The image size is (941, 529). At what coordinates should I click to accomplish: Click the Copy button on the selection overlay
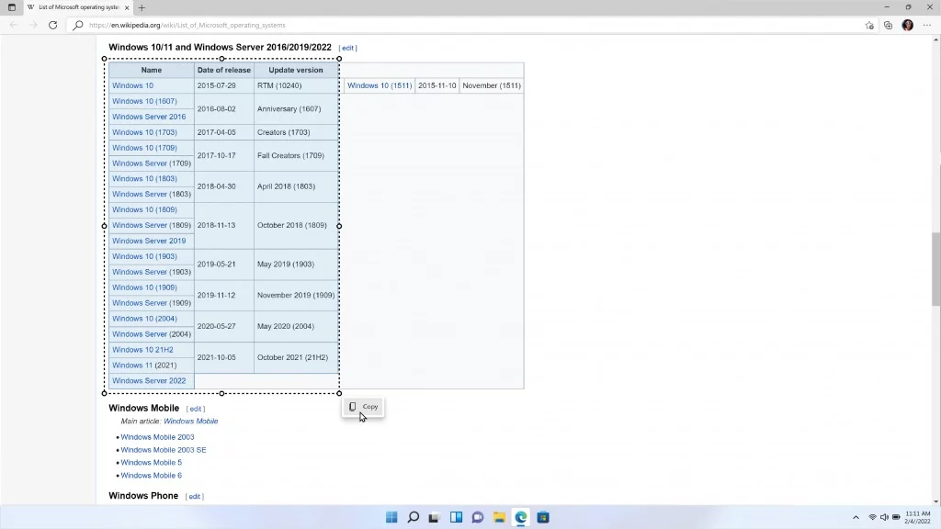click(364, 407)
